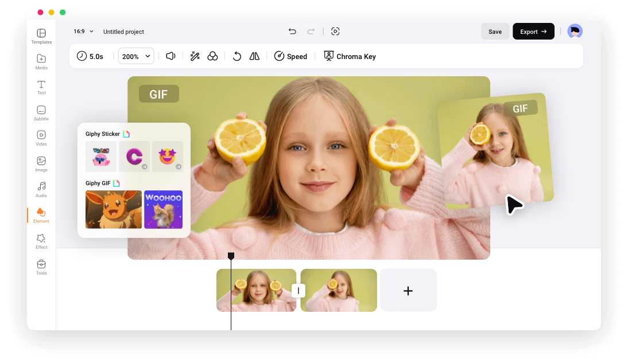628x364 pixels.
Task: Rotate the clip with the rotate icon
Action: tap(237, 56)
